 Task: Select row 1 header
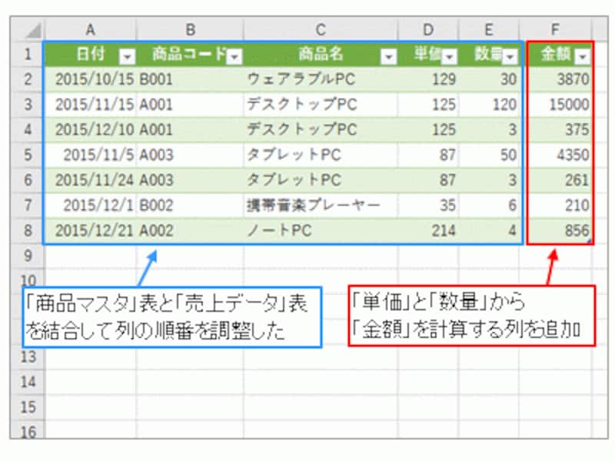pyautogui.click(x=28, y=54)
